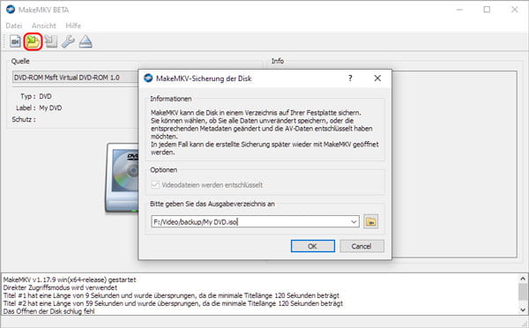Click the log panel scrollbar thumb
Screen dimensions: 529x328
[x=523, y=292]
